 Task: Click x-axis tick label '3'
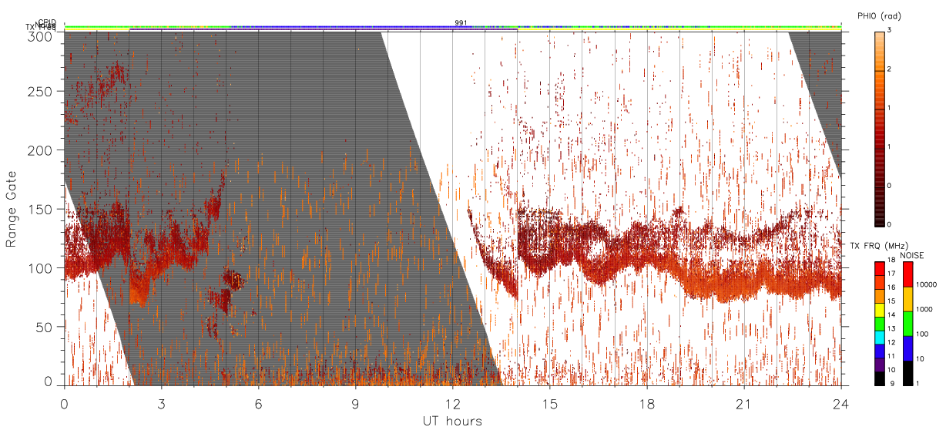161,404
